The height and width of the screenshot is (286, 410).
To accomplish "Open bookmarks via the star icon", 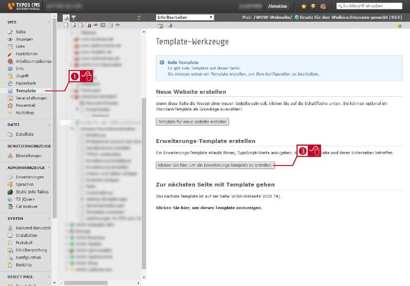I will pos(303,6).
